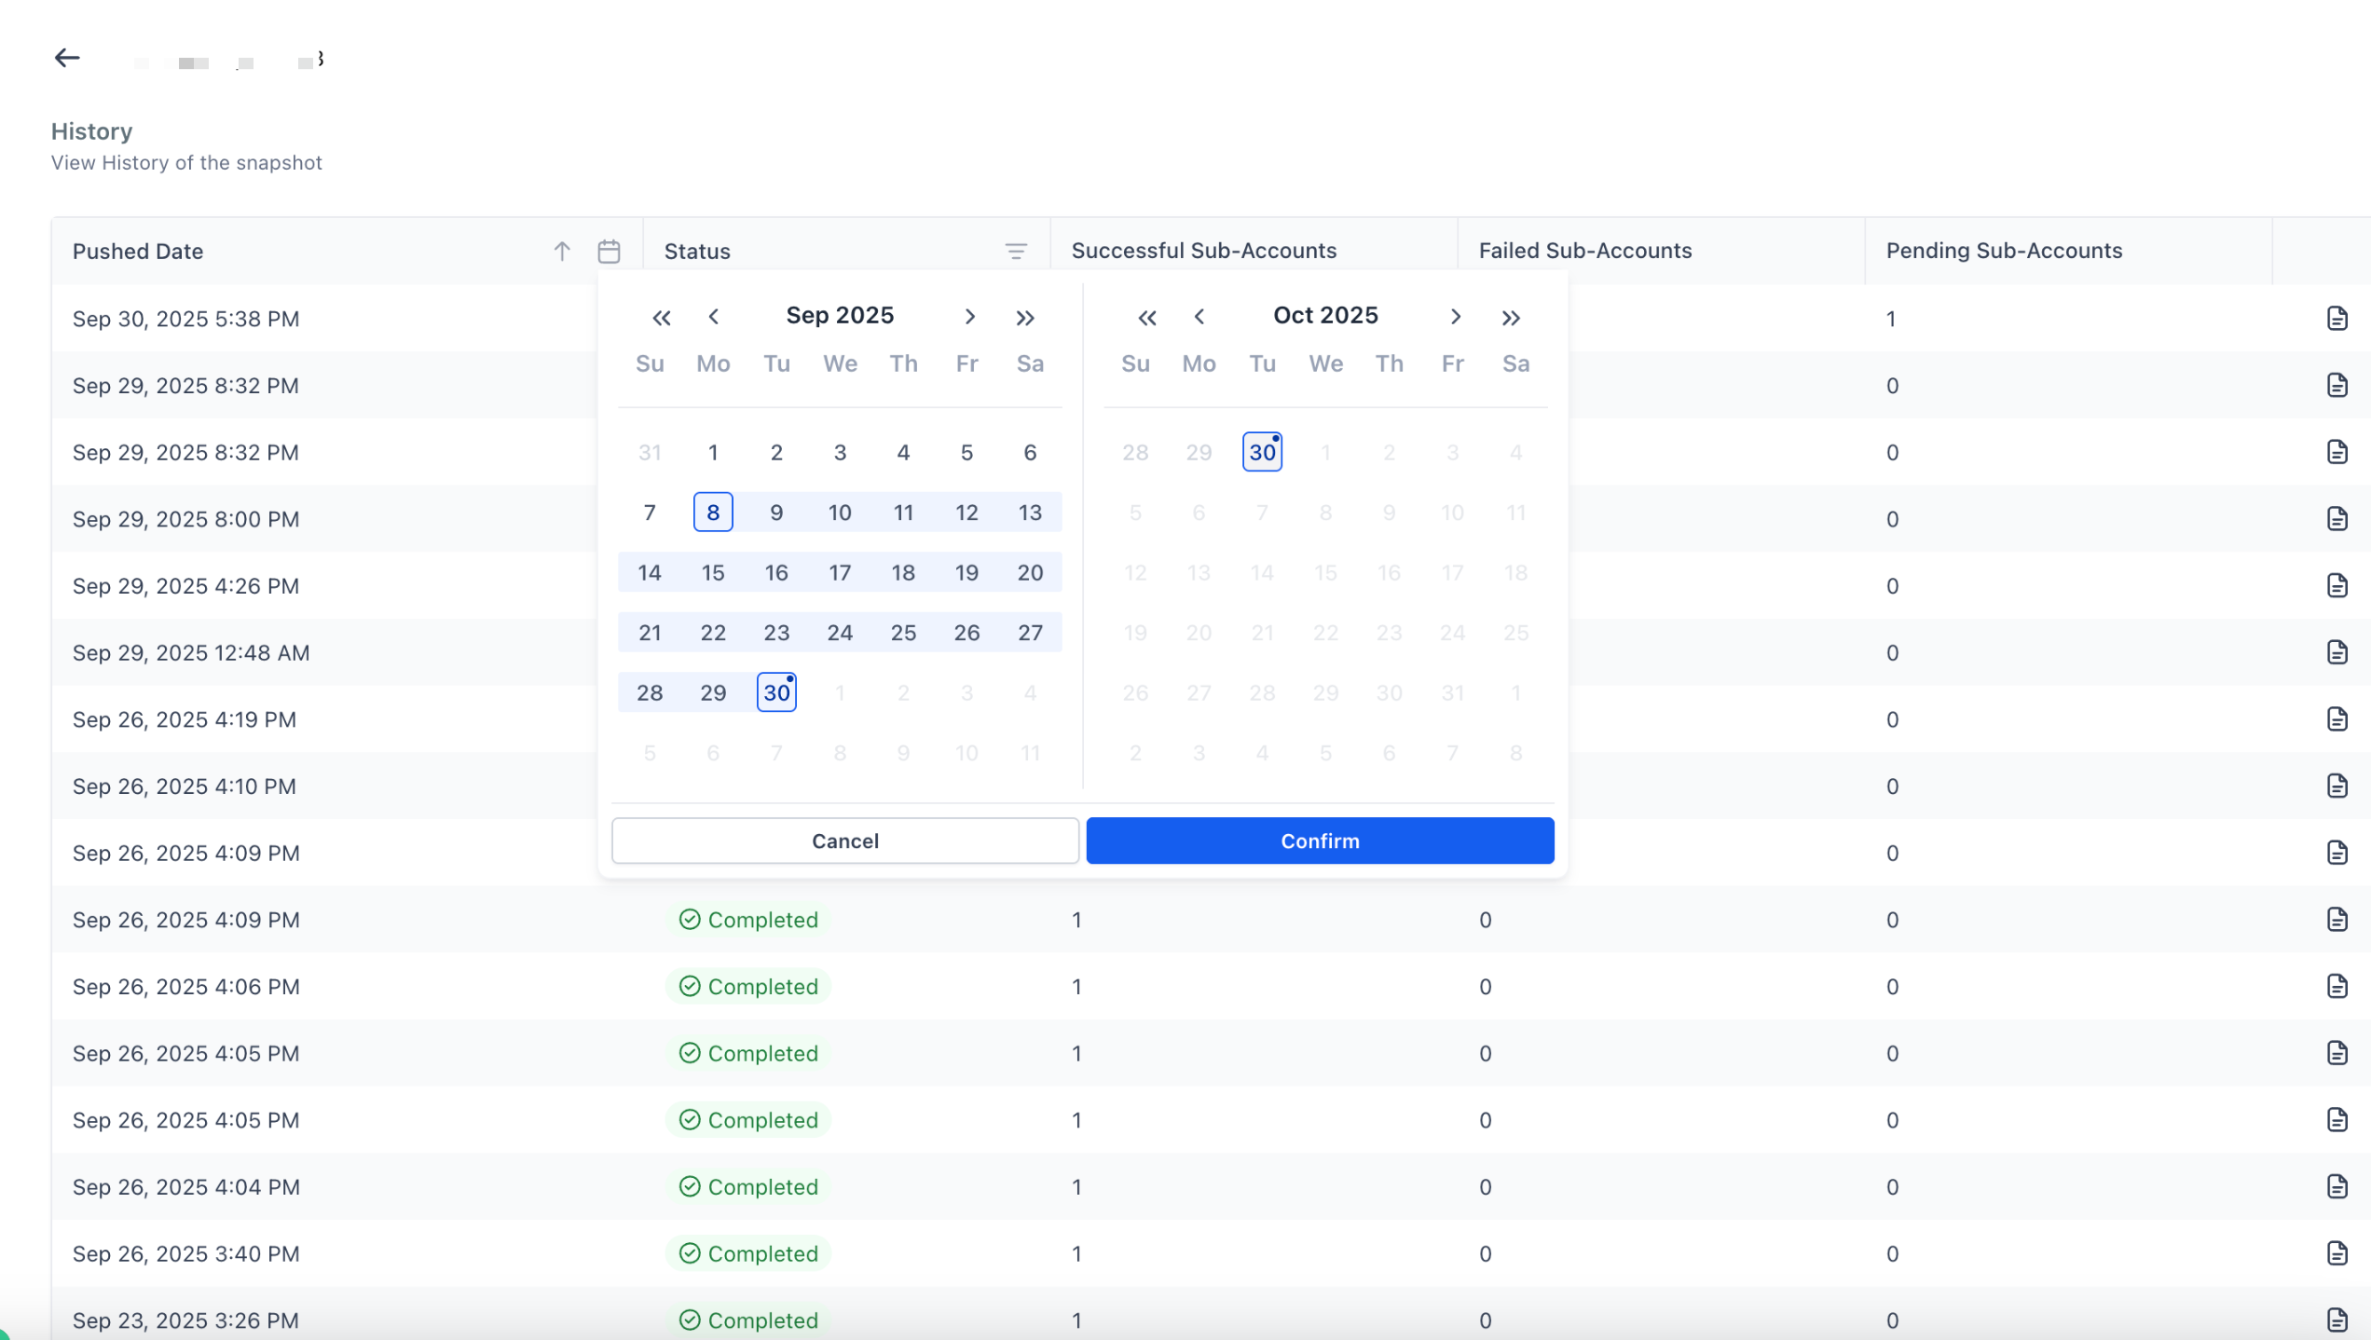This screenshot has width=2371, height=1340.
Task: Open the Pushed Date calendar filter icon
Action: 609,251
